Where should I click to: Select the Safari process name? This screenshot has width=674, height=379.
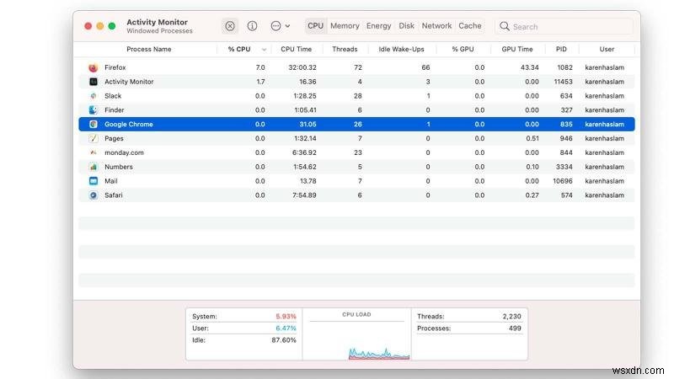(114, 195)
